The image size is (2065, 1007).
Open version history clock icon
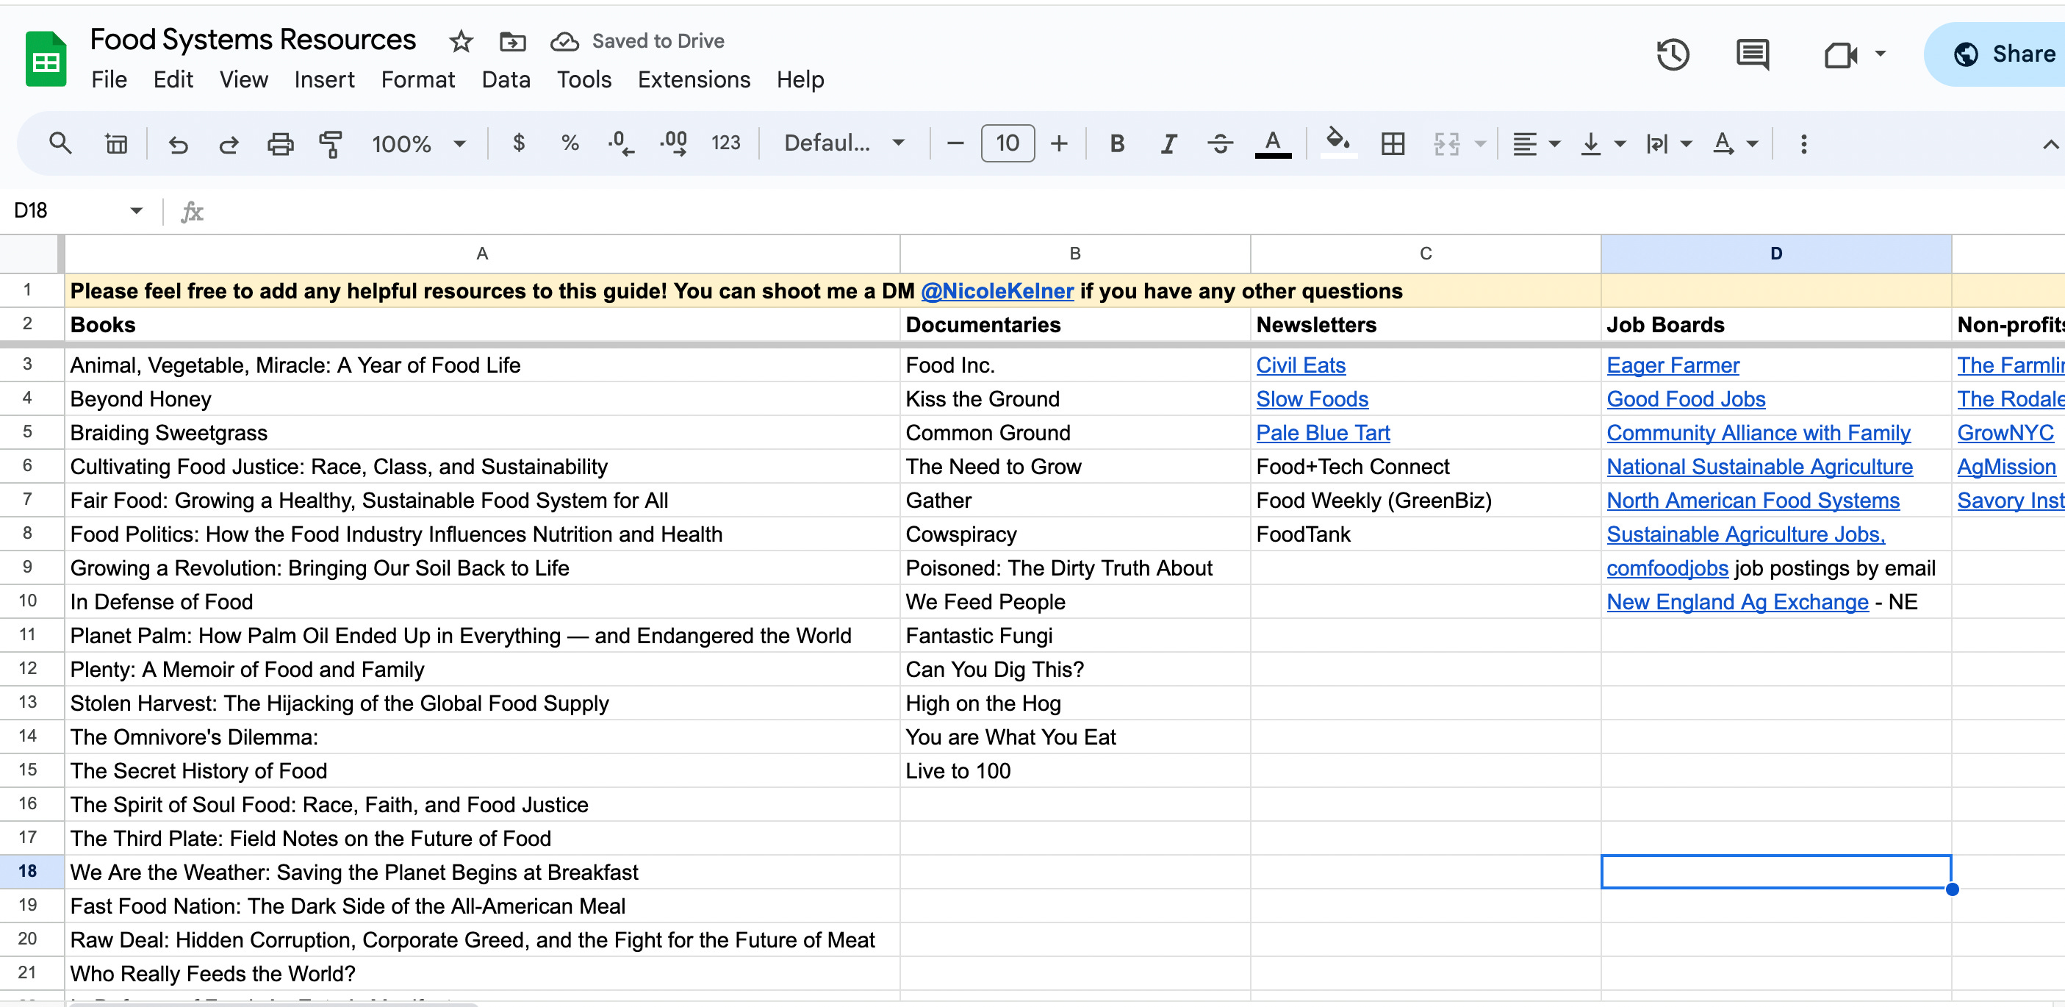pyautogui.click(x=1673, y=54)
